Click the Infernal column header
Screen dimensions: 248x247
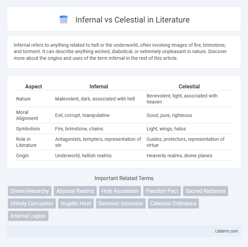99,86
